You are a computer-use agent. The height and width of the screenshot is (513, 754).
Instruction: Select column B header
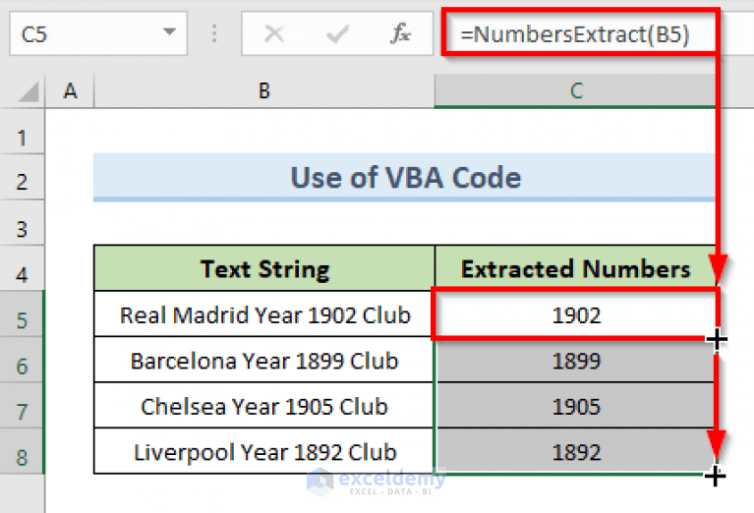tap(264, 90)
